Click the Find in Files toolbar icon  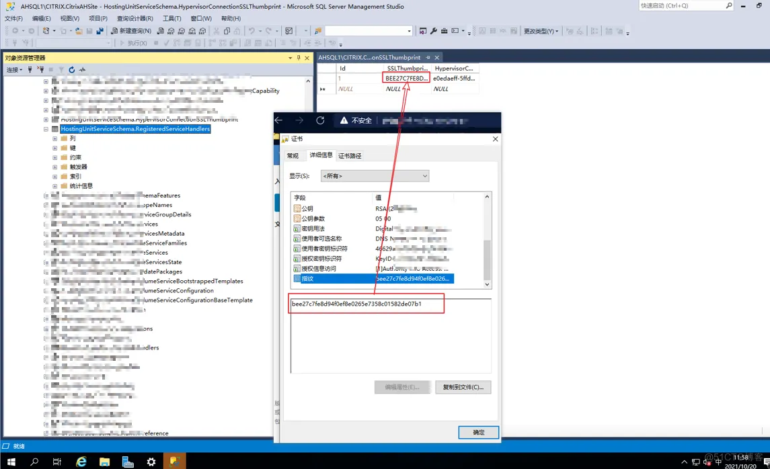point(317,31)
